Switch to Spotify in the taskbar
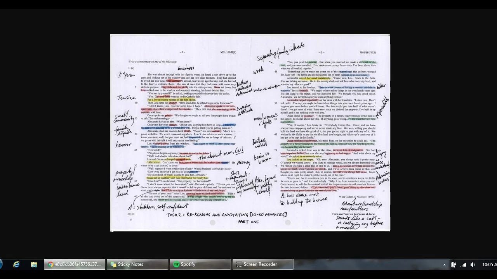Screen dimensions: 497x279 [200, 264]
